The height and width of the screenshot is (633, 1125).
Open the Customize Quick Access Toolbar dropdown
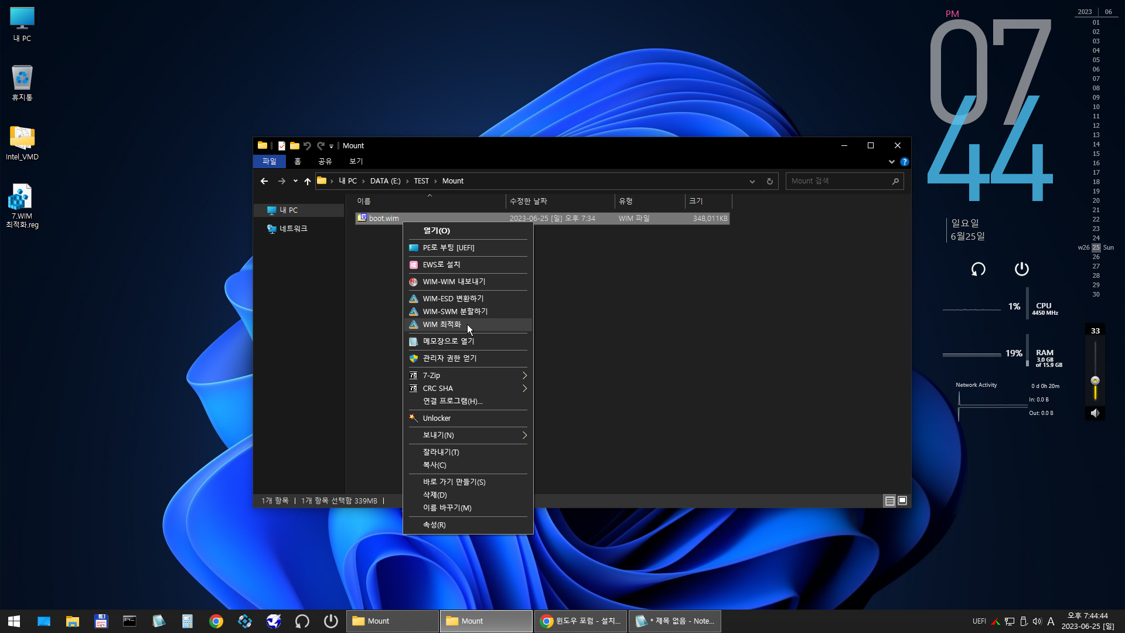click(331, 147)
